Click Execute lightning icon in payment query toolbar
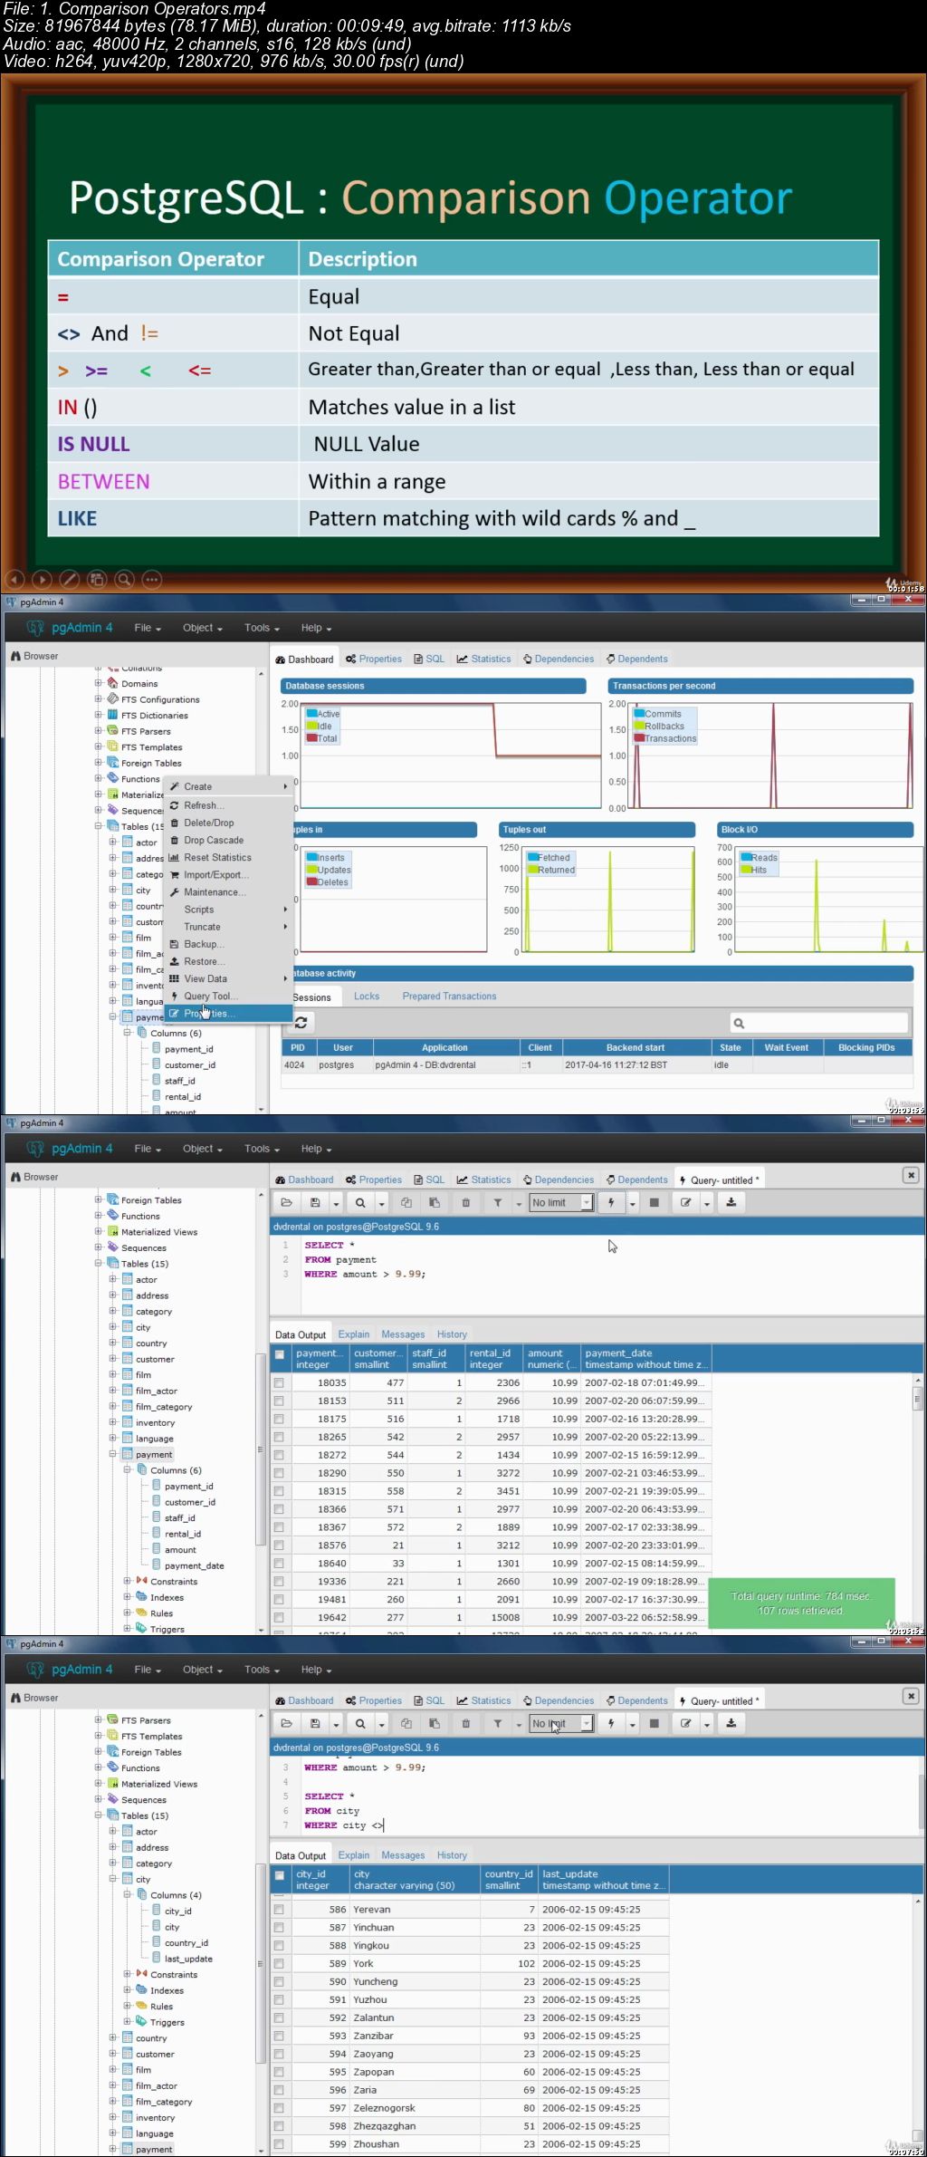927x2157 pixels. pyautogui.click(x=611, y=1202)
